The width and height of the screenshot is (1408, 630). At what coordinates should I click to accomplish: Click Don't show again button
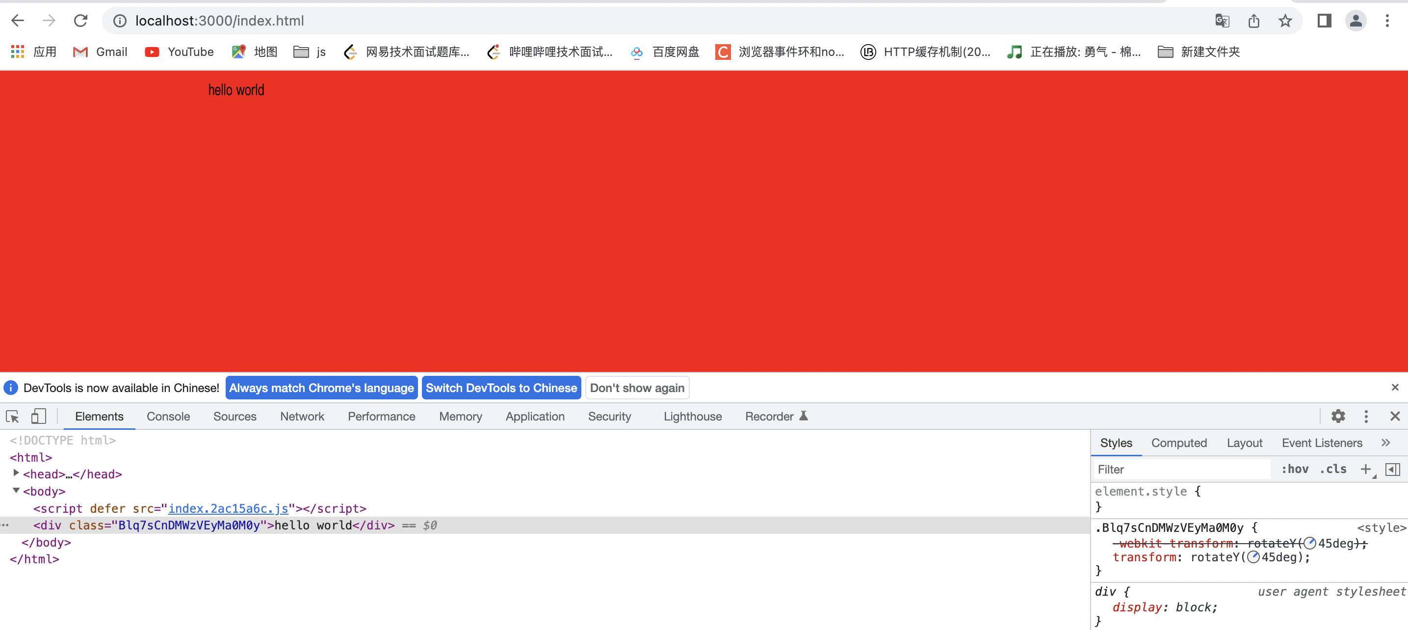pos(637,388)
